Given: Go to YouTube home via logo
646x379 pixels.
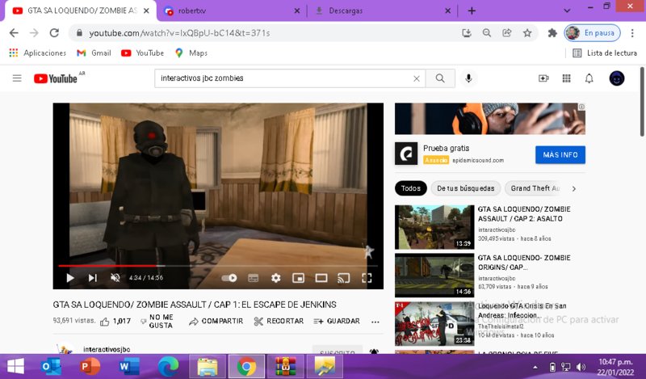Looking at the screenshot, I should [56, 78].
